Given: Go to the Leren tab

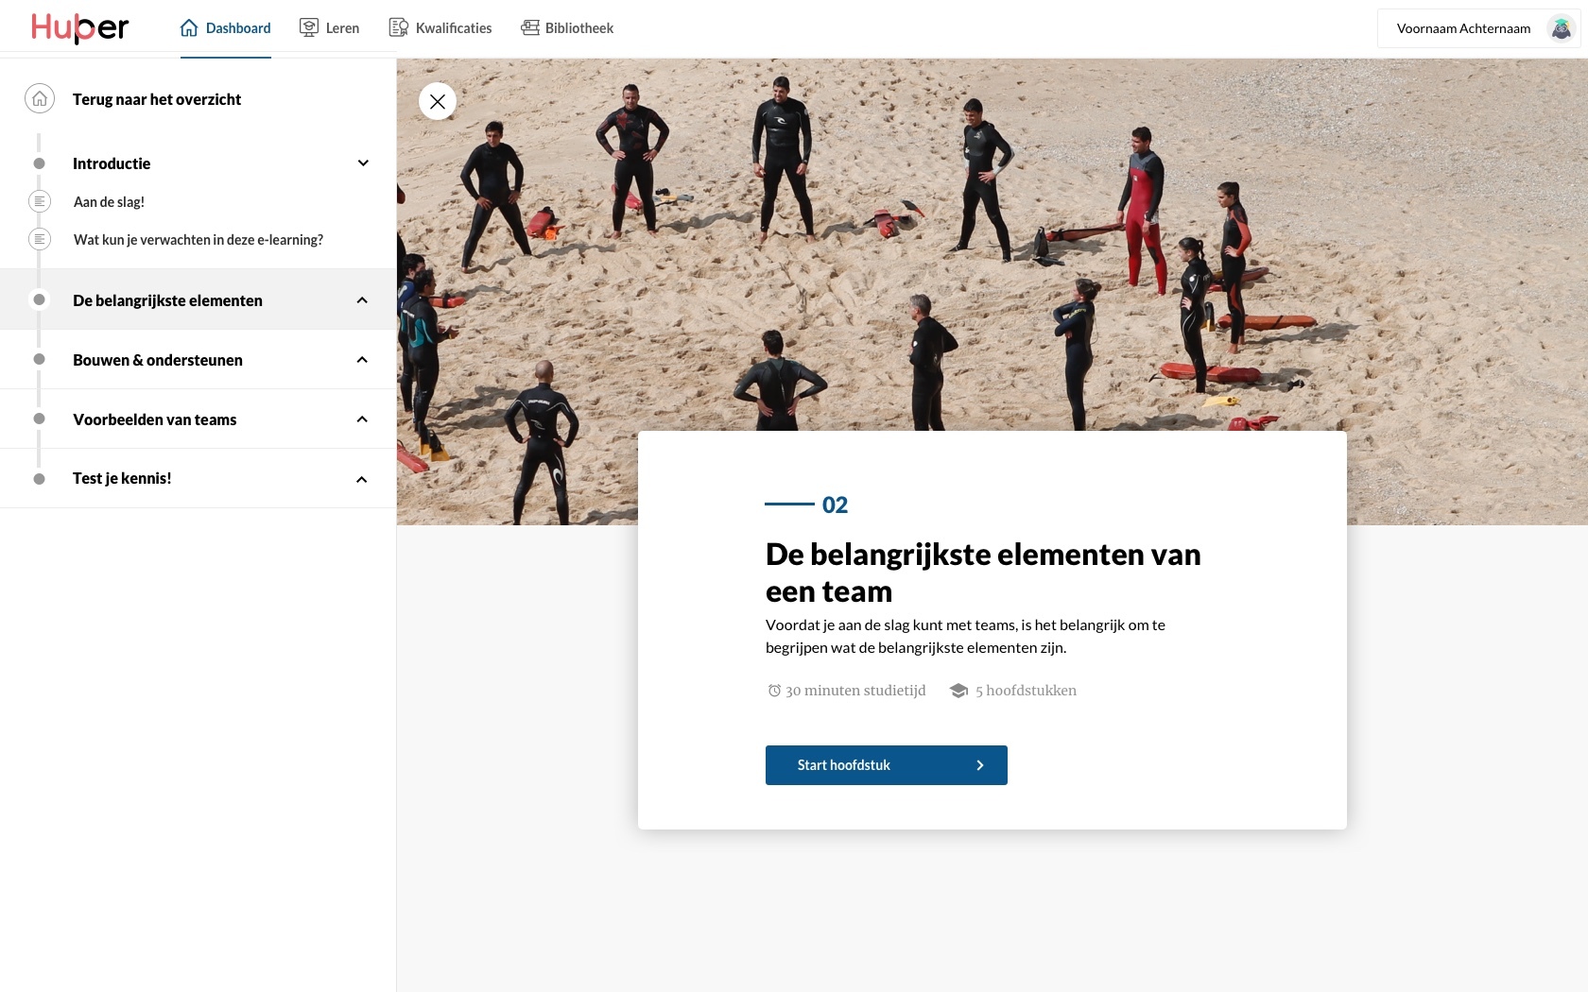Looking at the screenshot, I should point(329,28).
